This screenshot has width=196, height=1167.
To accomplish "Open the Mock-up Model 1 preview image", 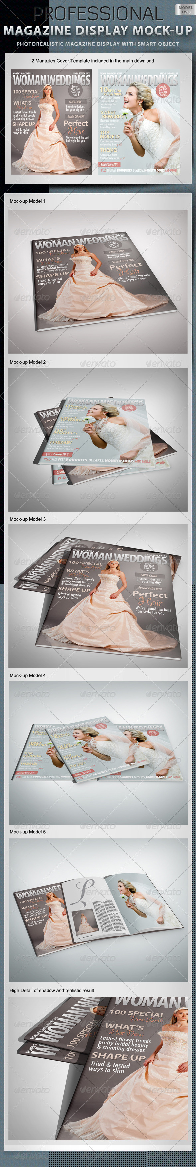I will (x=98, y=281).
